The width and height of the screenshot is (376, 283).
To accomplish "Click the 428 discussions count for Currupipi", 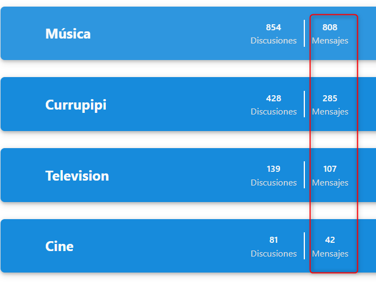I will (273, 99).
